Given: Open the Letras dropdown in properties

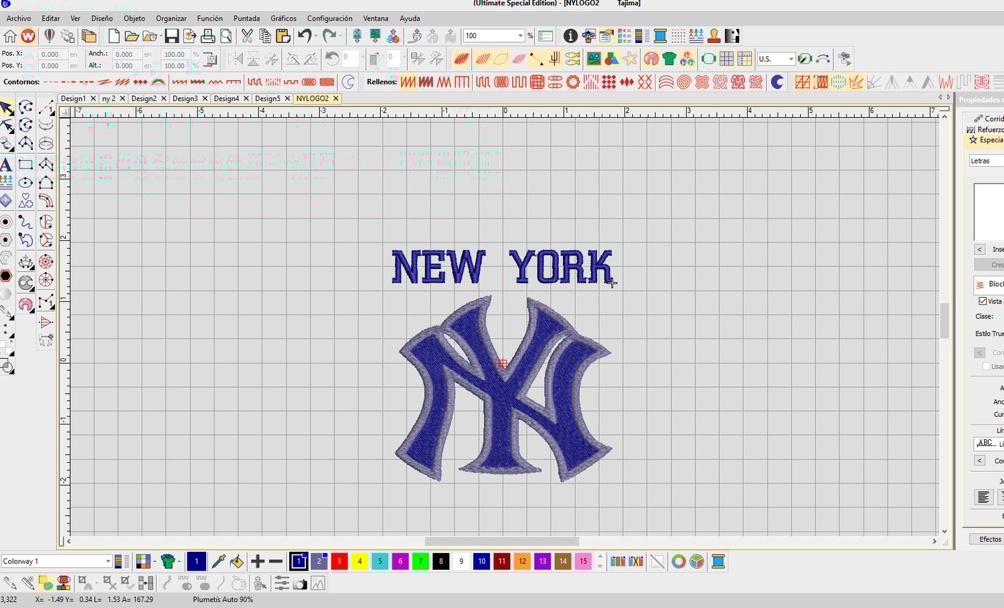Looking at the screenshot, I should [x=987, y=161].
